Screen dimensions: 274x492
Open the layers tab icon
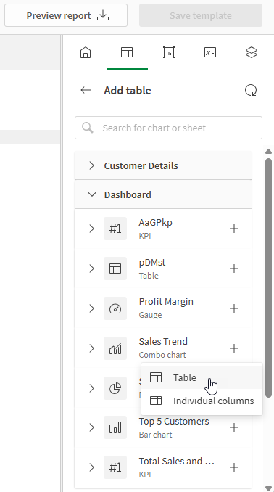point(252,52)
